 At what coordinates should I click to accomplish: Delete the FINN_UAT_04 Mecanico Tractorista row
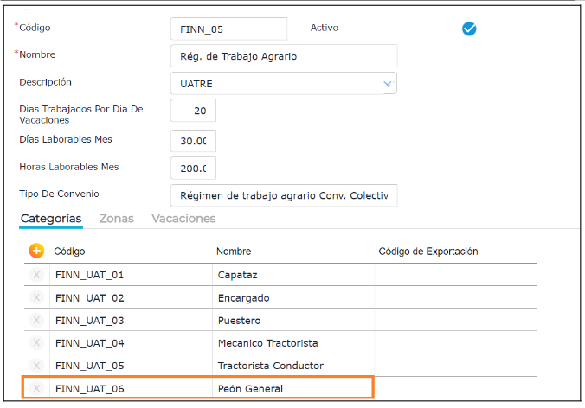coord(36,343)
